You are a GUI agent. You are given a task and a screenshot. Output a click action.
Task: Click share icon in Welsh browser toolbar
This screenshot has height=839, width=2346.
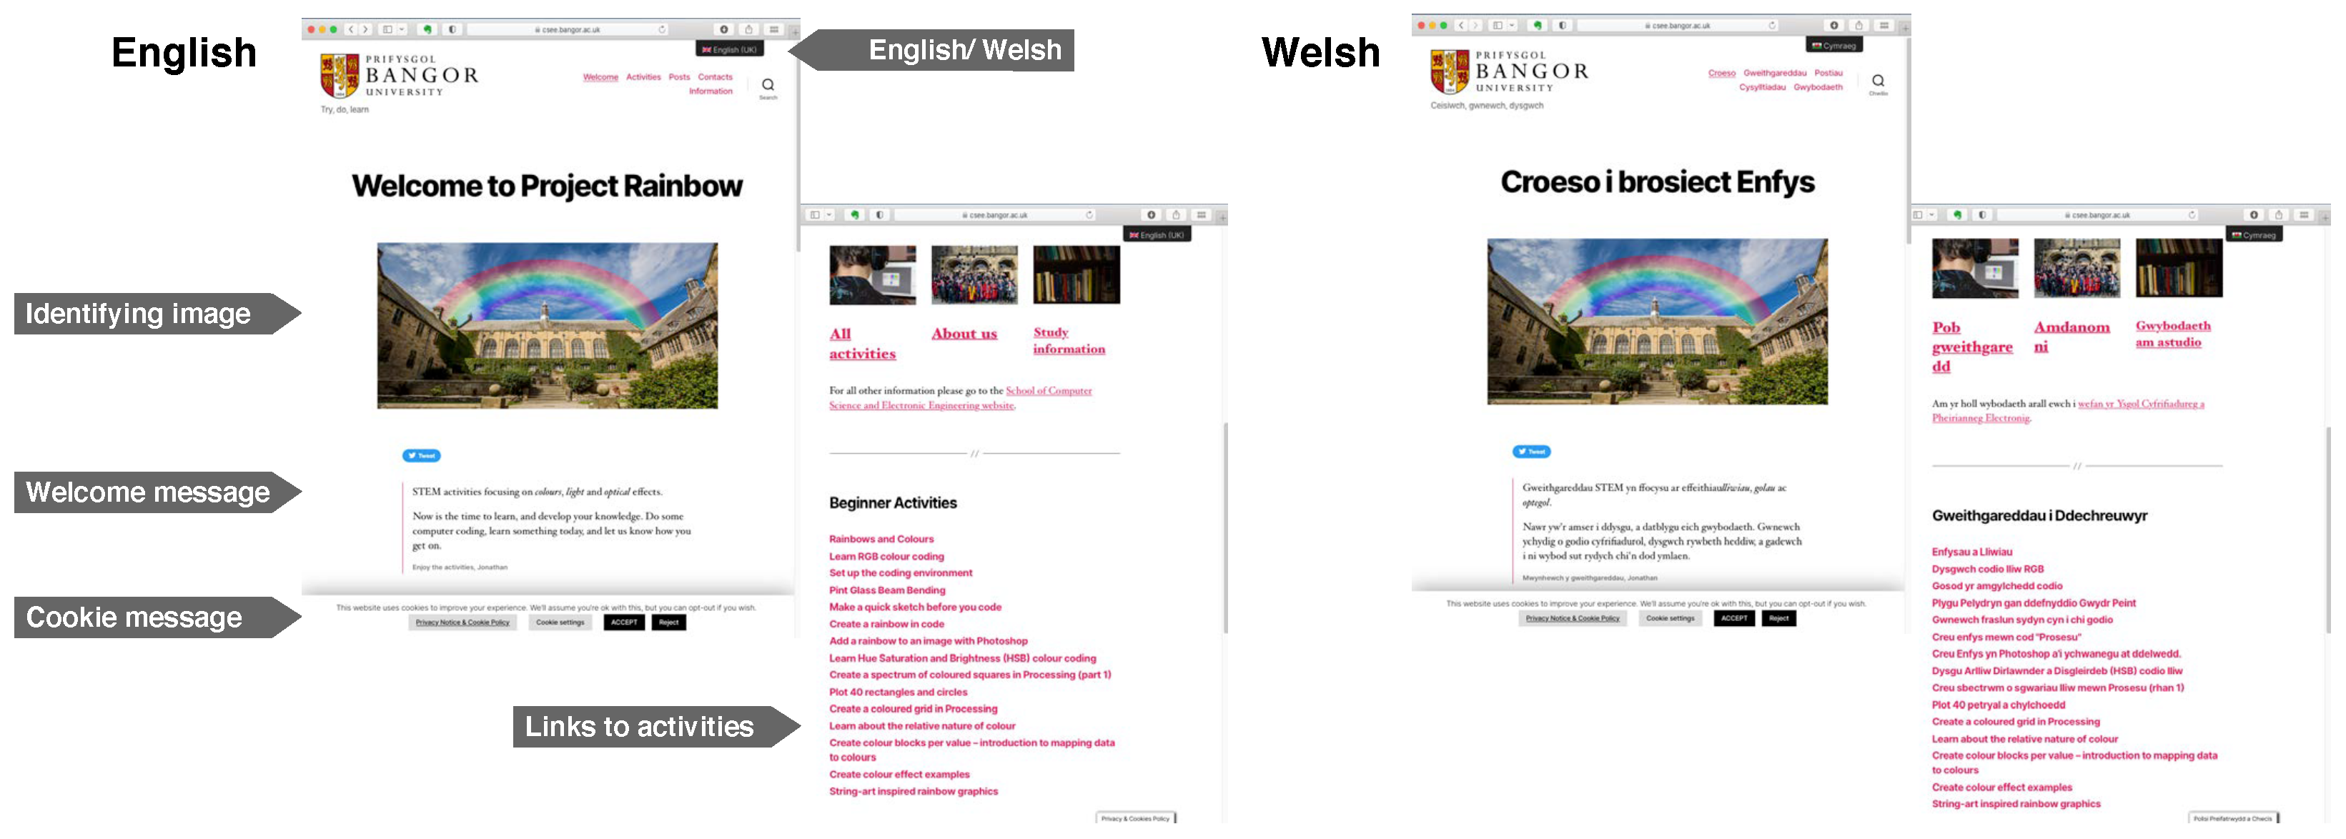click(x=1859, y=26)
